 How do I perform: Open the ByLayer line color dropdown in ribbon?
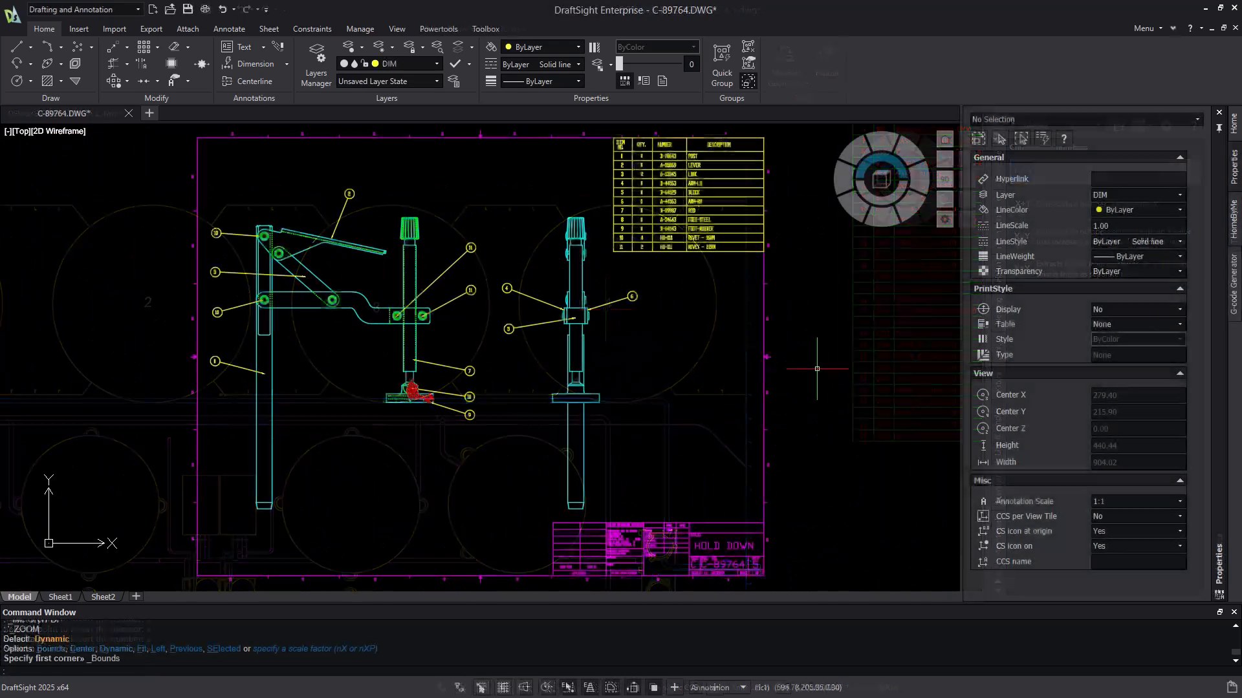click(x=542, y=47)
